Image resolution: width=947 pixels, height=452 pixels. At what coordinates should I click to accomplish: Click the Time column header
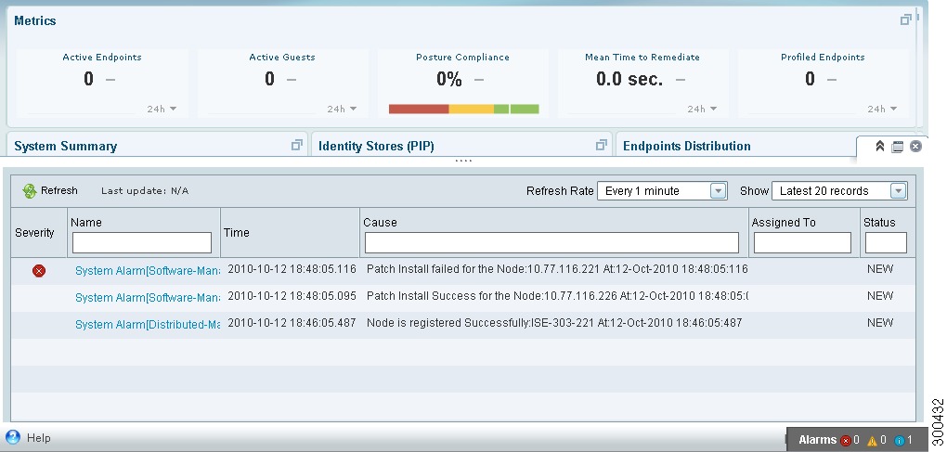pos(236,233)
